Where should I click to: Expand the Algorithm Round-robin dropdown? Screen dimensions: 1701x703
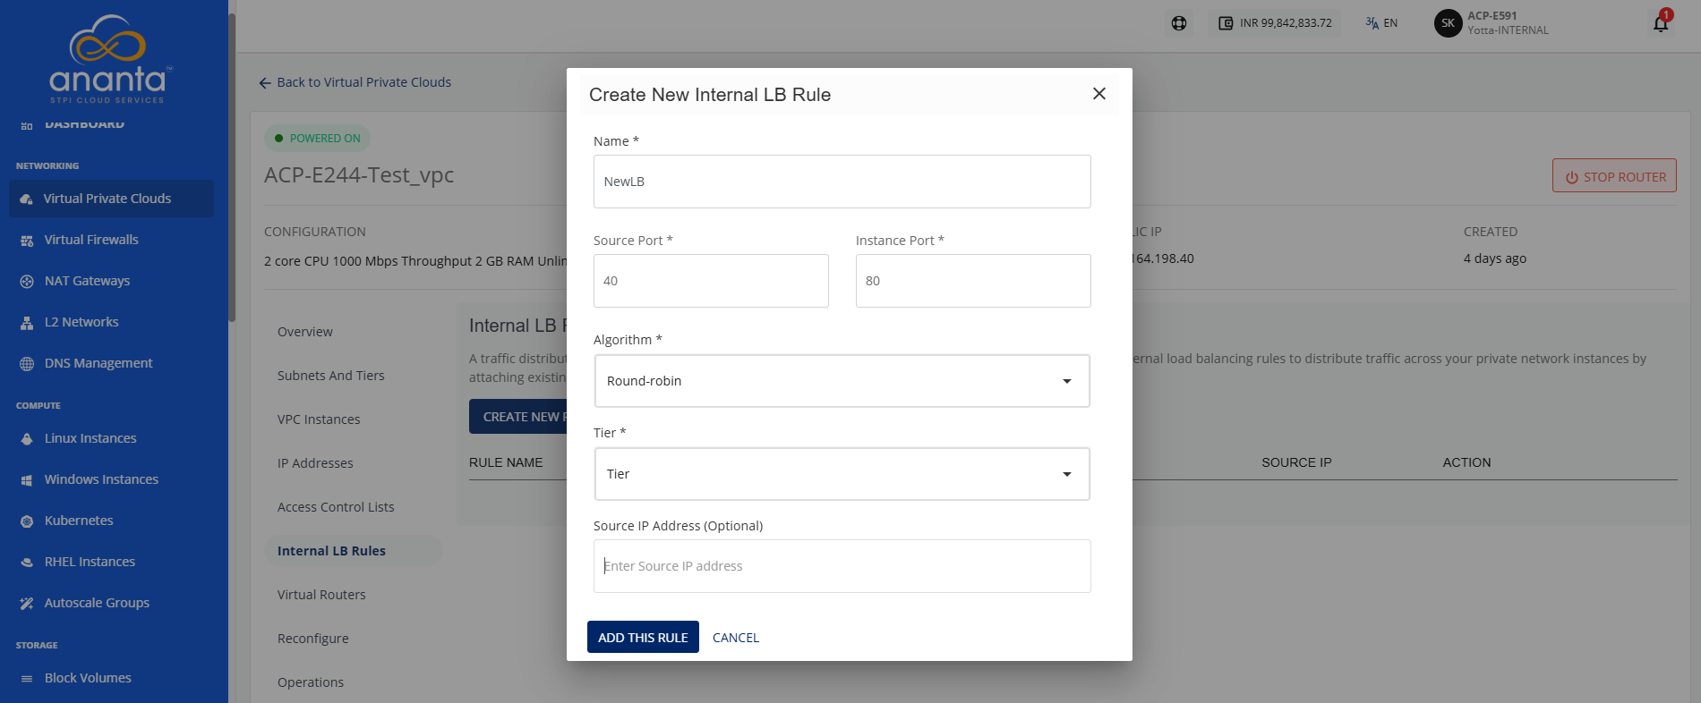click(x=842, y=381)
